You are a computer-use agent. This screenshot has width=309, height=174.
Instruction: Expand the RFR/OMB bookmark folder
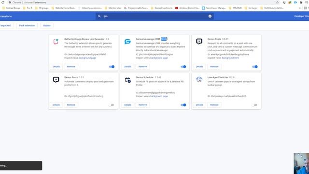[235, 8]
